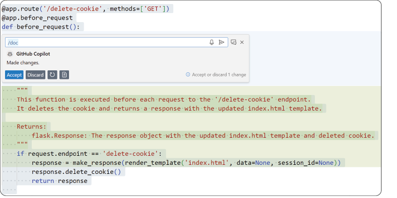The height and width of the screenshot is (198, 397).
Task: Click the 'GitHub Copilot' label
Action: (x=33, y=54)
